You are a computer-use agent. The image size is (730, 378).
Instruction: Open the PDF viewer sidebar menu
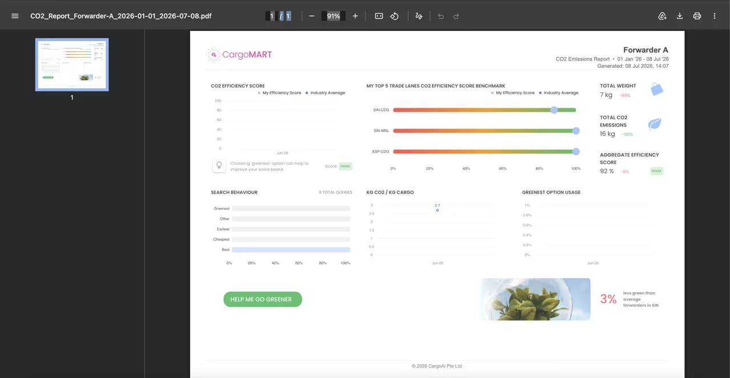[15, 16]
